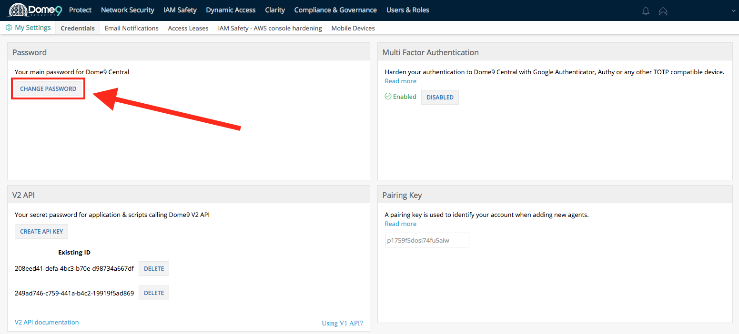Open the V2 API documentation link
Screen dimensions: 739x334
(x=47, y=322)
